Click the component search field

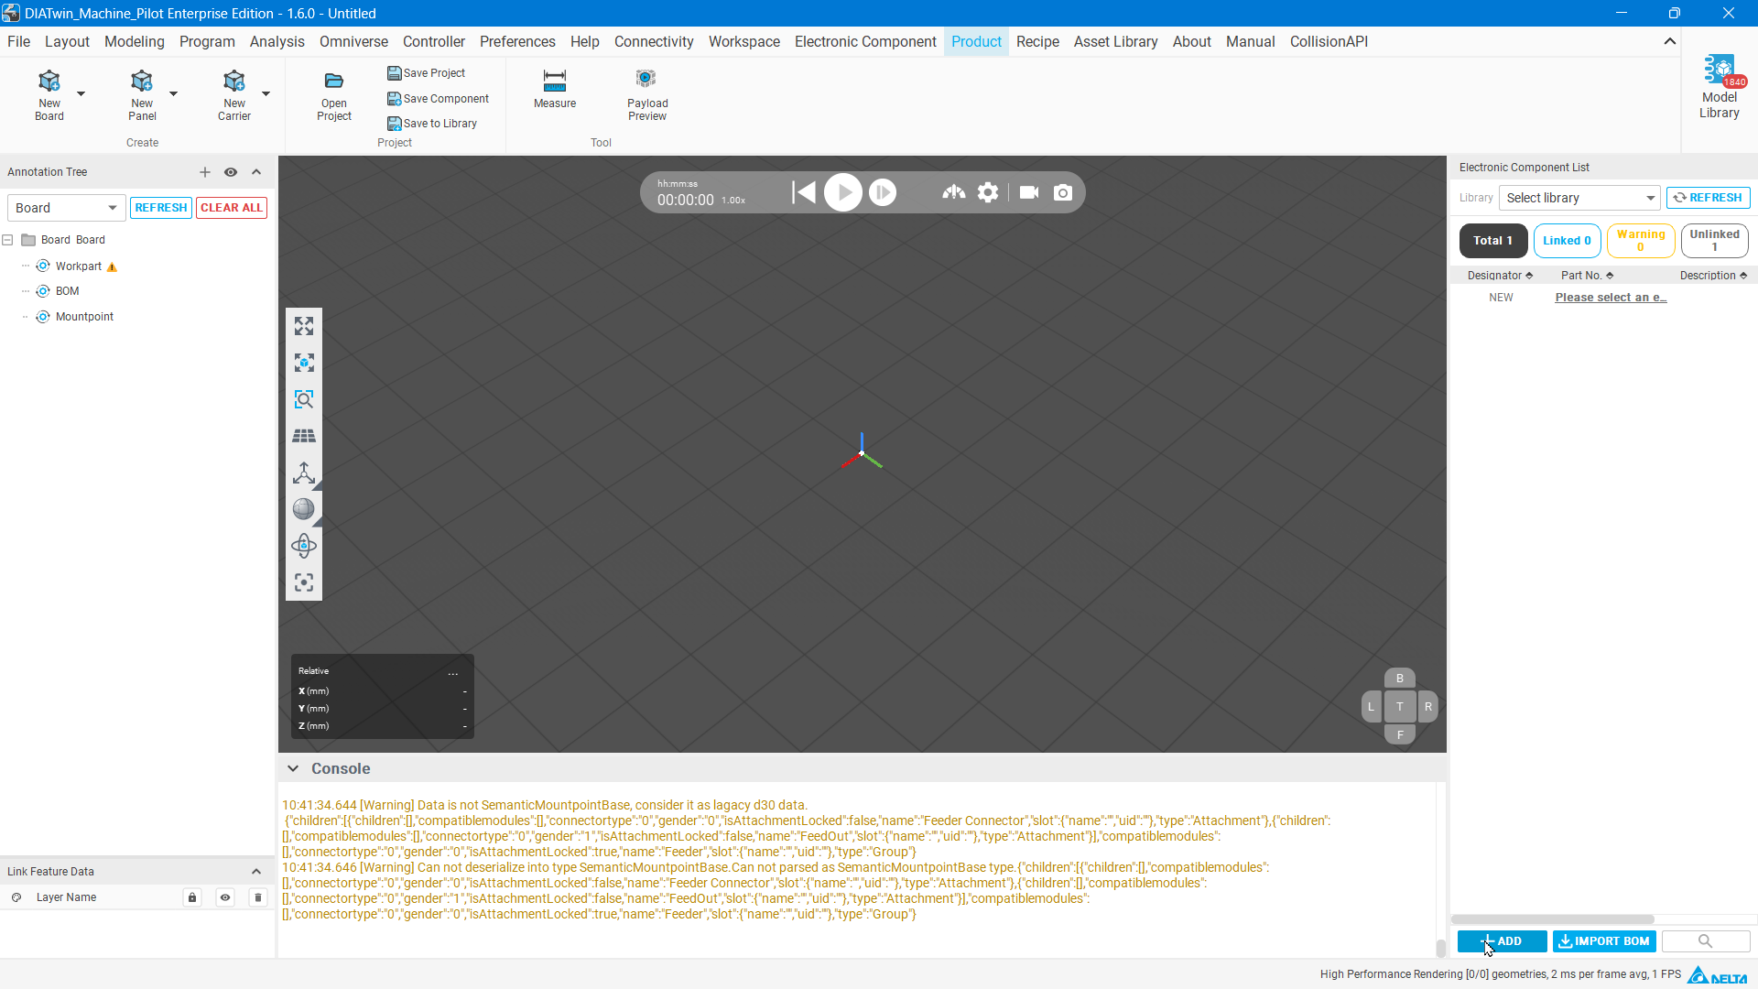(x=1706, y=941)
